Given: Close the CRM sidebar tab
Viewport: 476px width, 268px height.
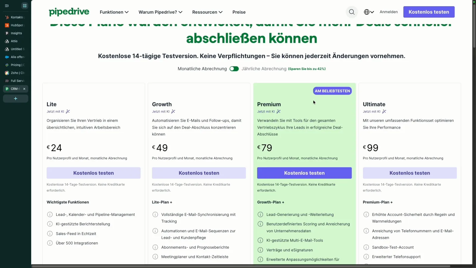Looking at the screenshot, I should click(24, 89).
